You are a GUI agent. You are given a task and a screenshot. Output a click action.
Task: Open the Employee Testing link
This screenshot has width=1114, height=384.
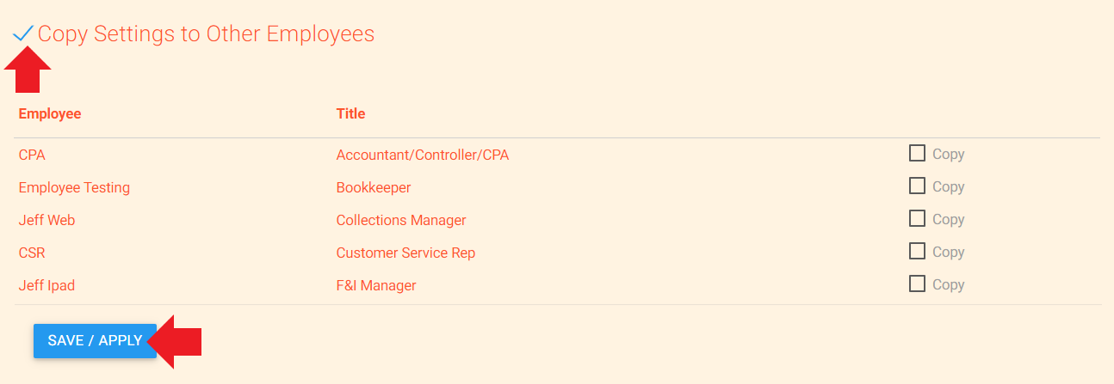74,187
